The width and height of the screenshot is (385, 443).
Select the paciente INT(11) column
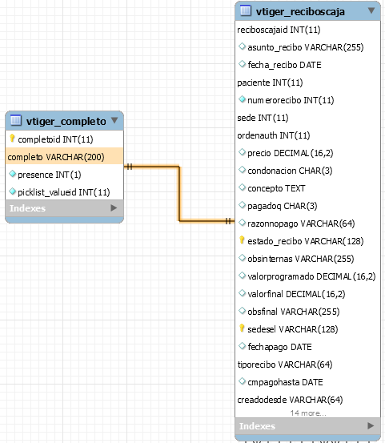pyautogui.click(x=307, y=83)
